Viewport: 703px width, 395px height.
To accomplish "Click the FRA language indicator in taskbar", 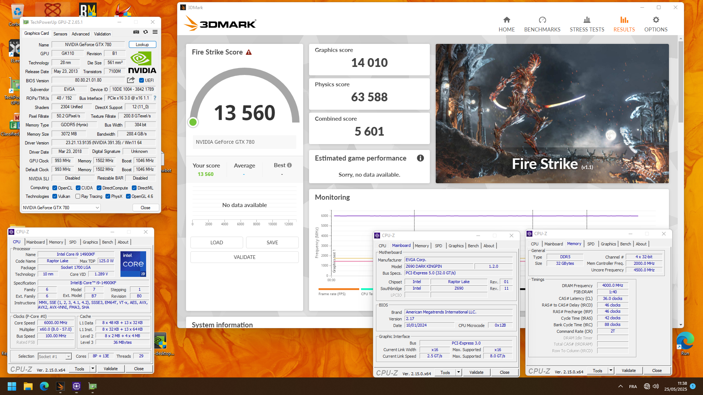I will click(x=633, y=387).
